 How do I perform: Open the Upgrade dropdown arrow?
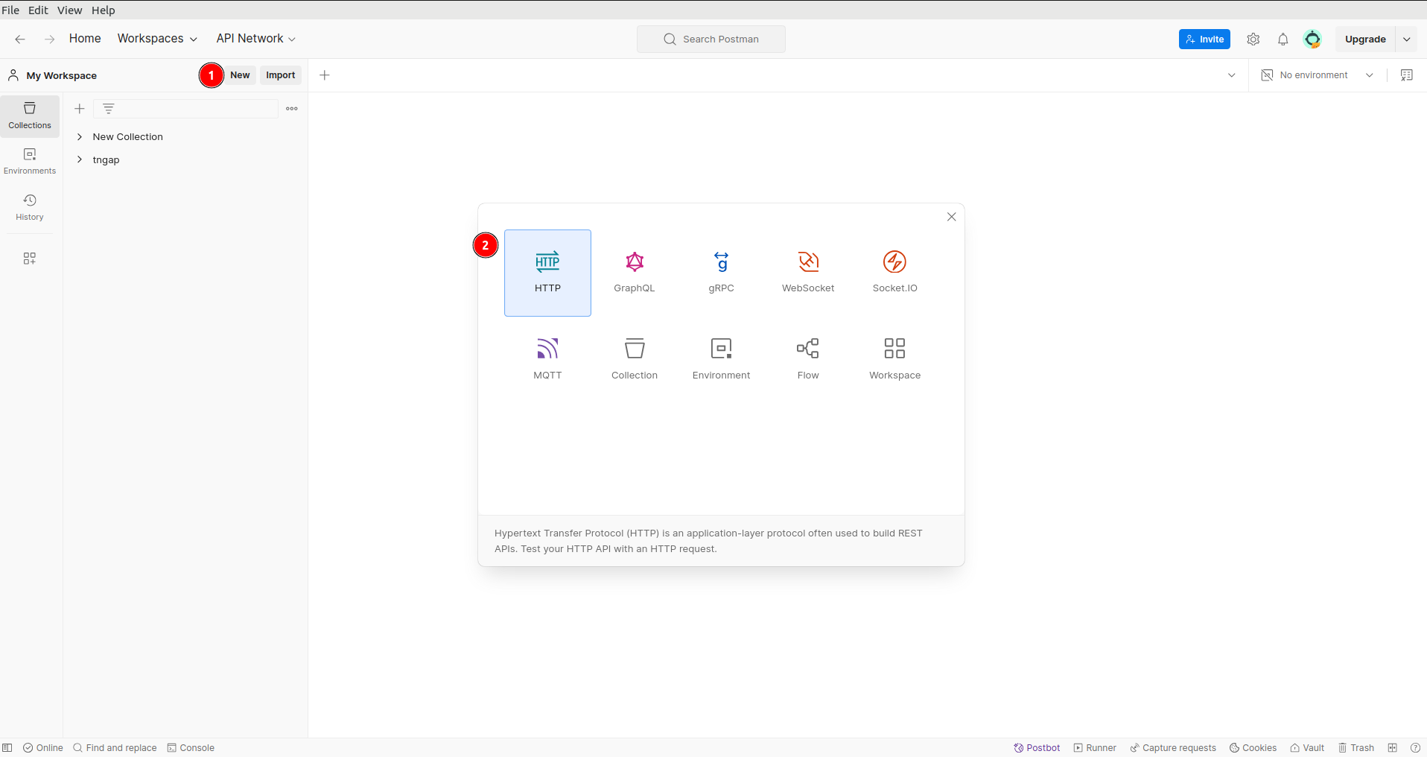click(x=1406, y=39)
